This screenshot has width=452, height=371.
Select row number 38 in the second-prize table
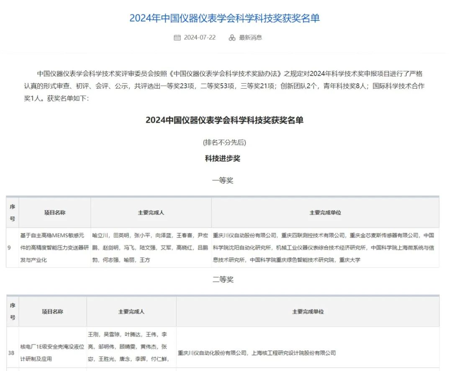11,353
